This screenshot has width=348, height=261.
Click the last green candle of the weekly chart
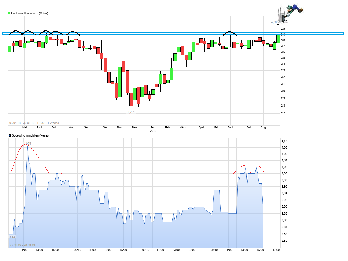coord(278,38)
